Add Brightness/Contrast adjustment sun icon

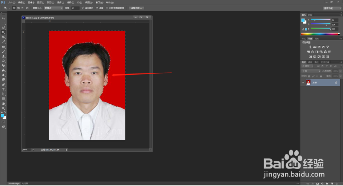coord(310,47)
